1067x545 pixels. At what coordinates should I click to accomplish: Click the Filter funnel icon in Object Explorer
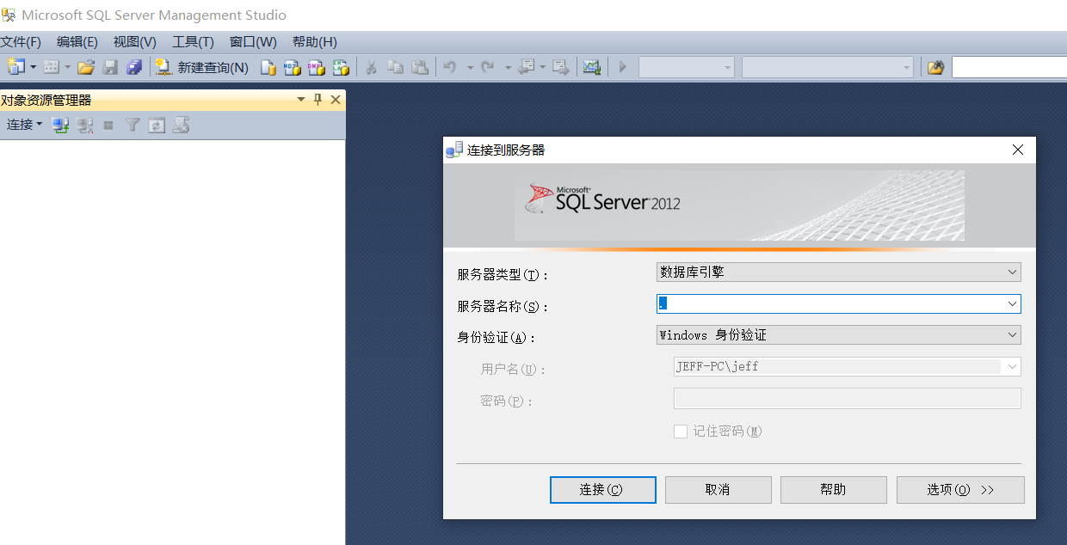point(132,126)
